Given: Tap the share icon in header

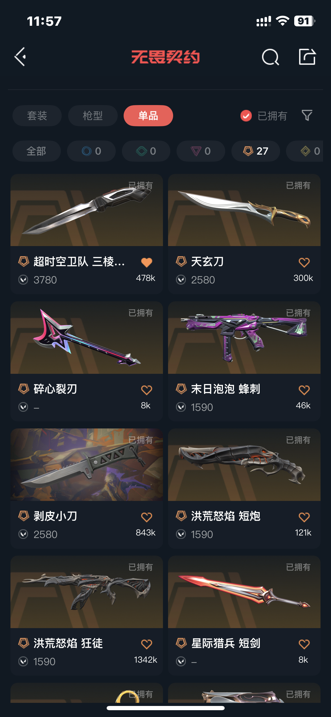Looking at the screenshot, I should (x=307, y=57).
